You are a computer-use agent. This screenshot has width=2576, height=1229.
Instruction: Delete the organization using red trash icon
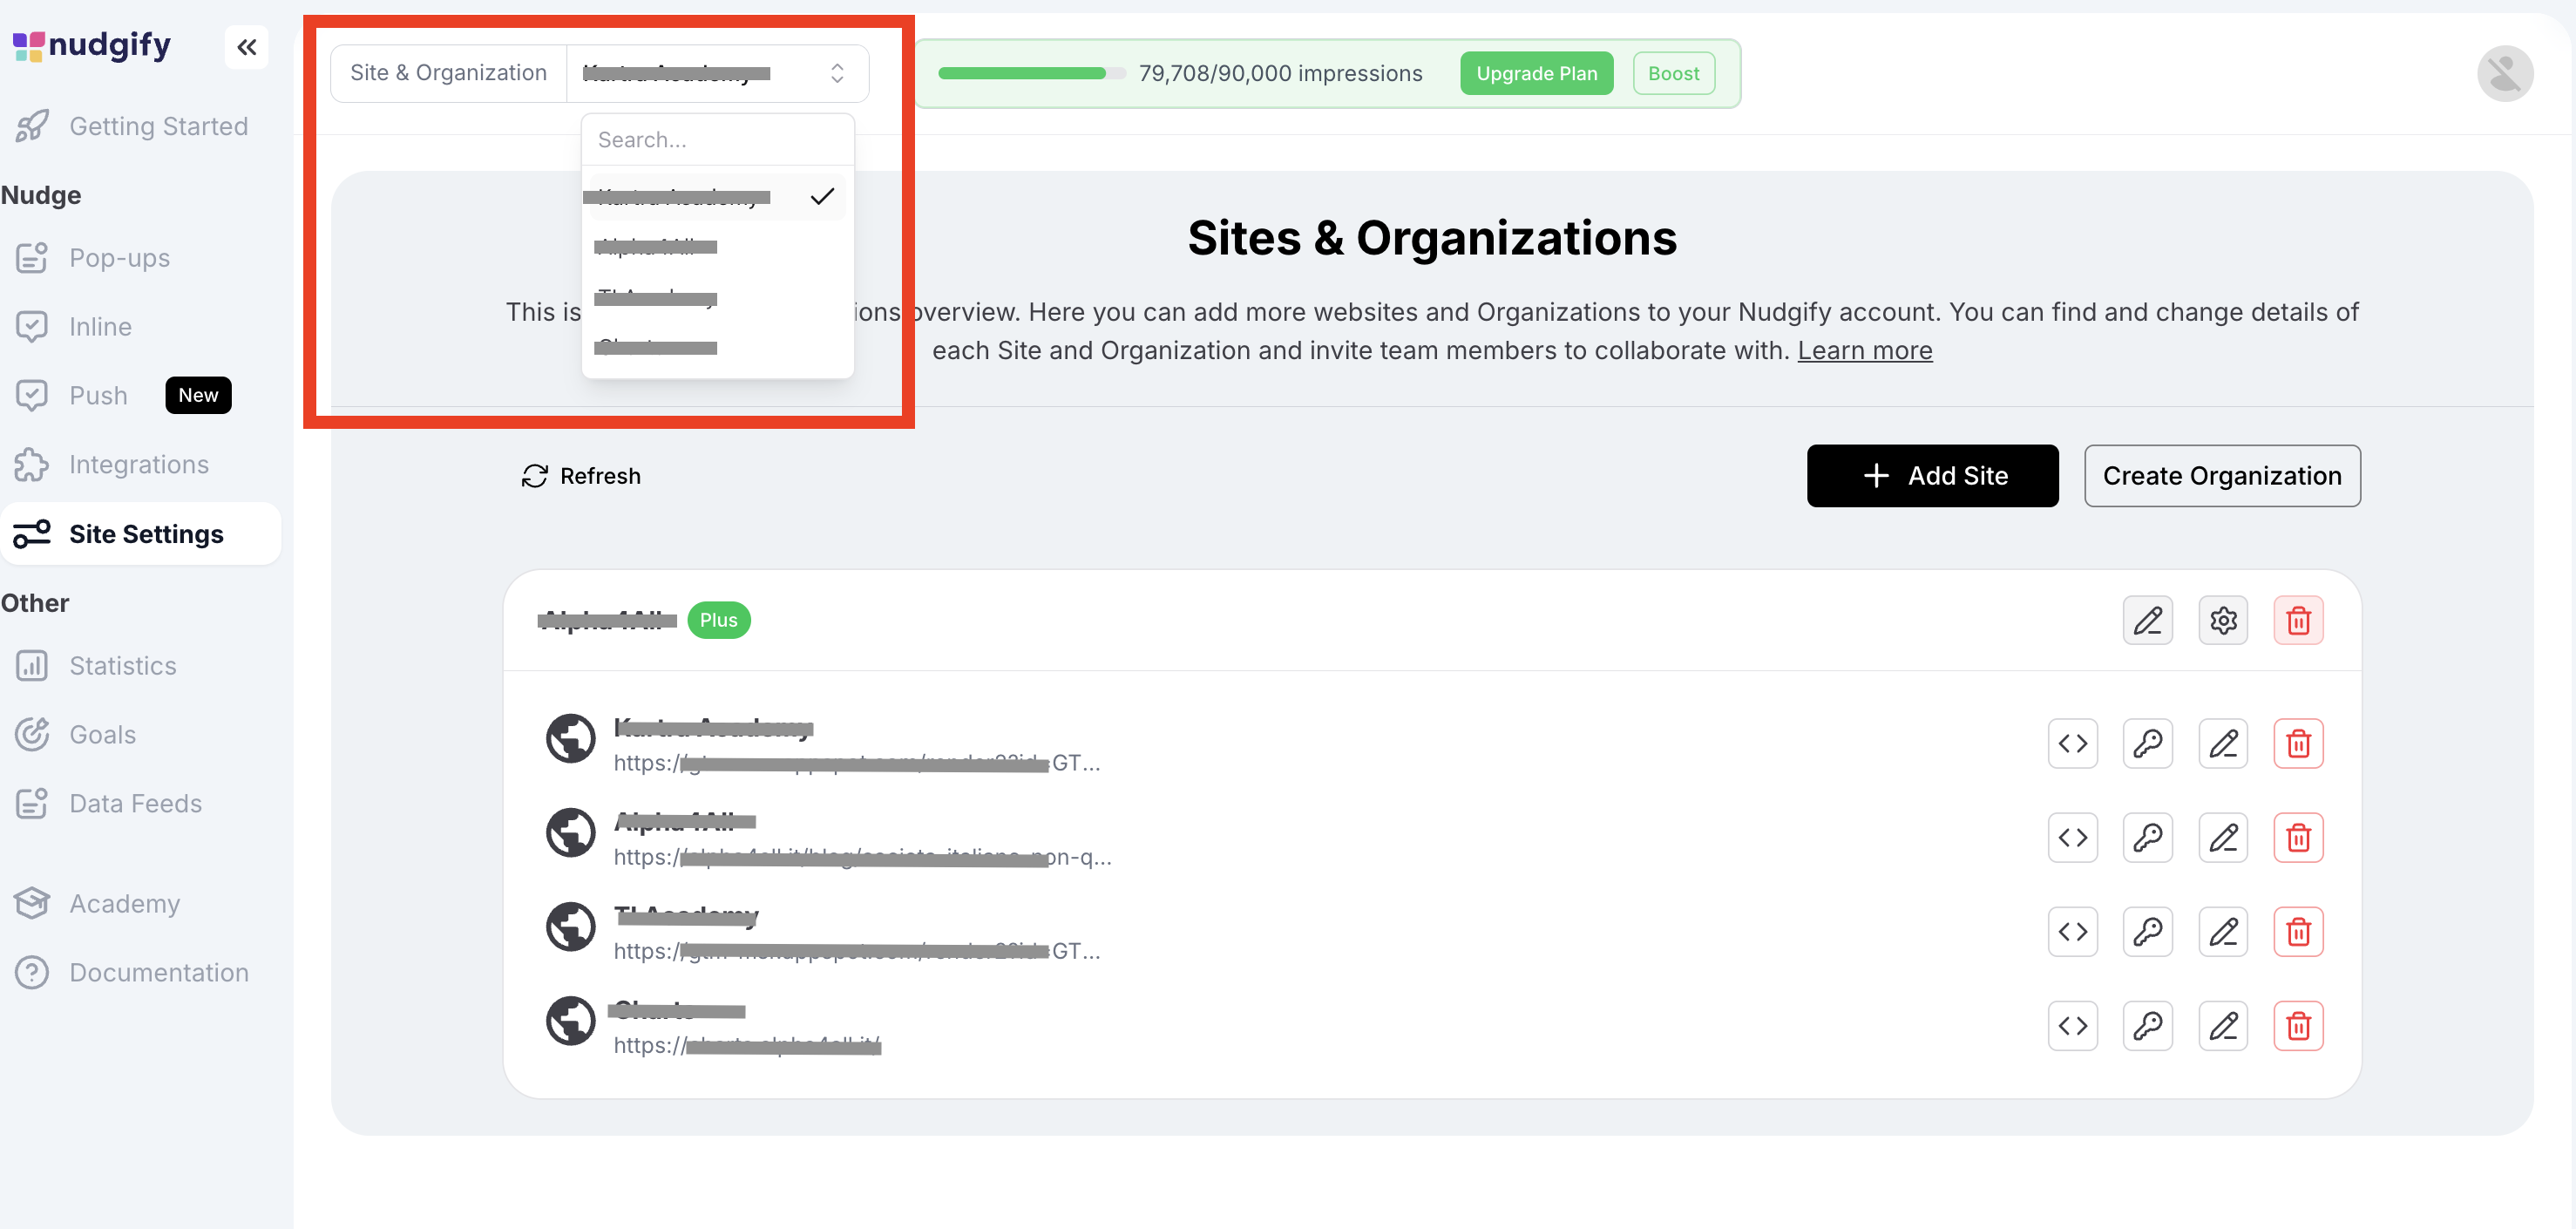(x=2297, y=620)
